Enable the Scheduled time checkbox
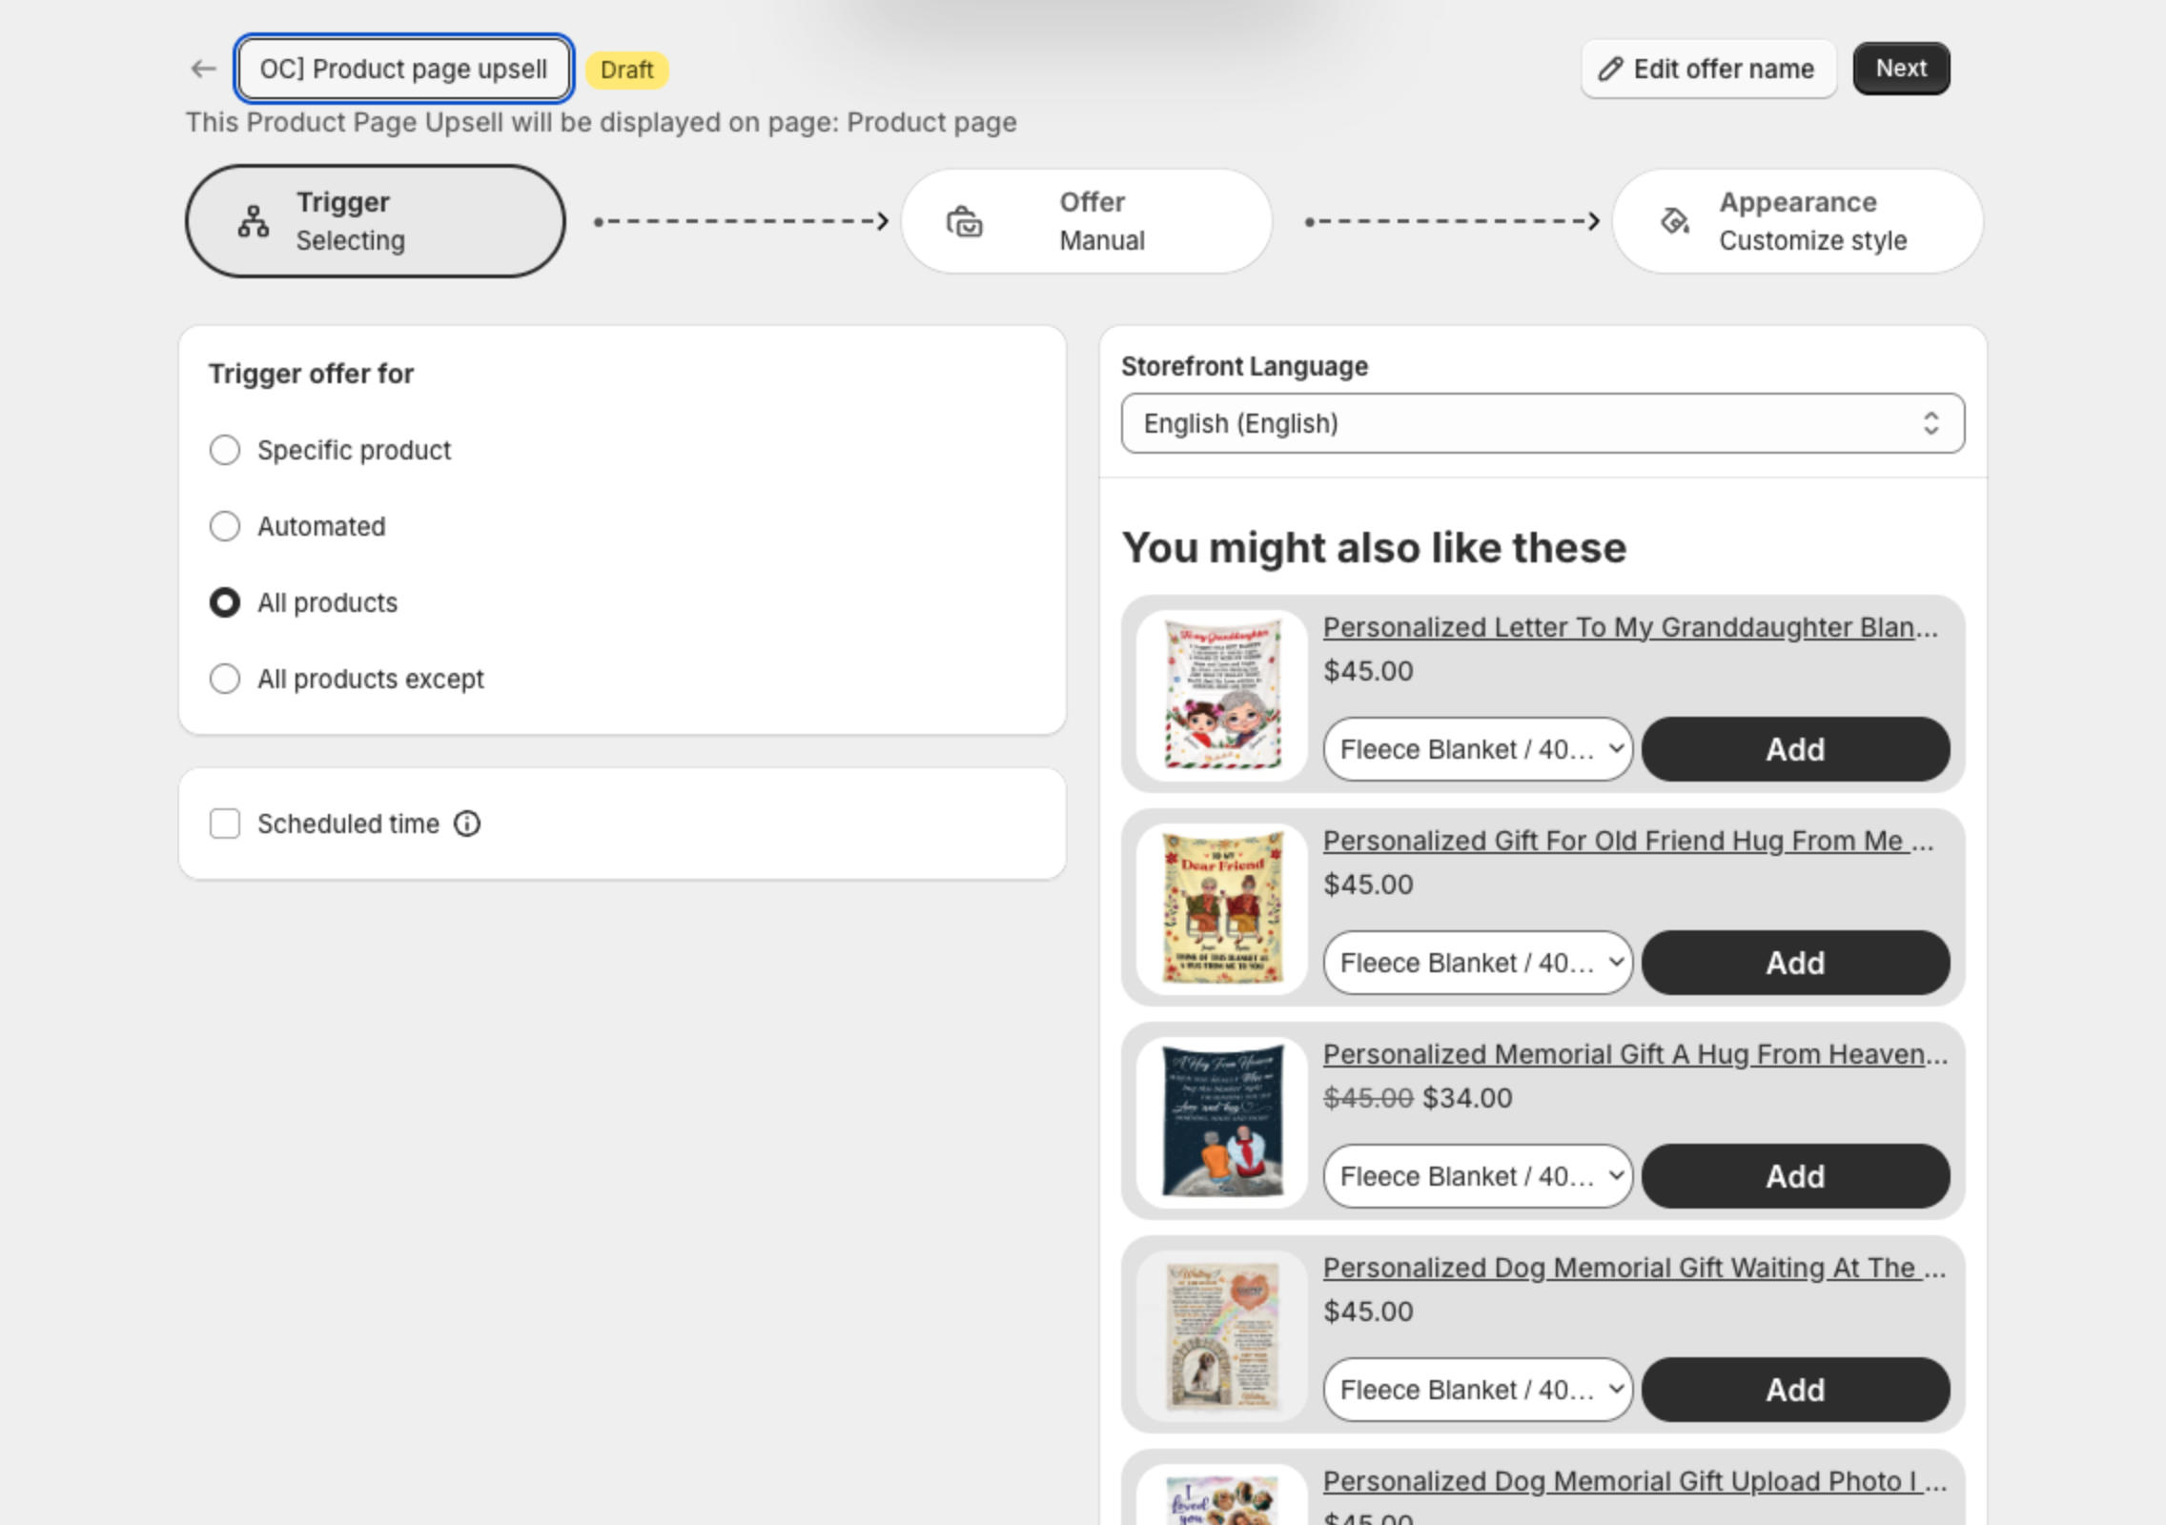This screenshot has height=1525, width=2166. click(x=225, y=823)
